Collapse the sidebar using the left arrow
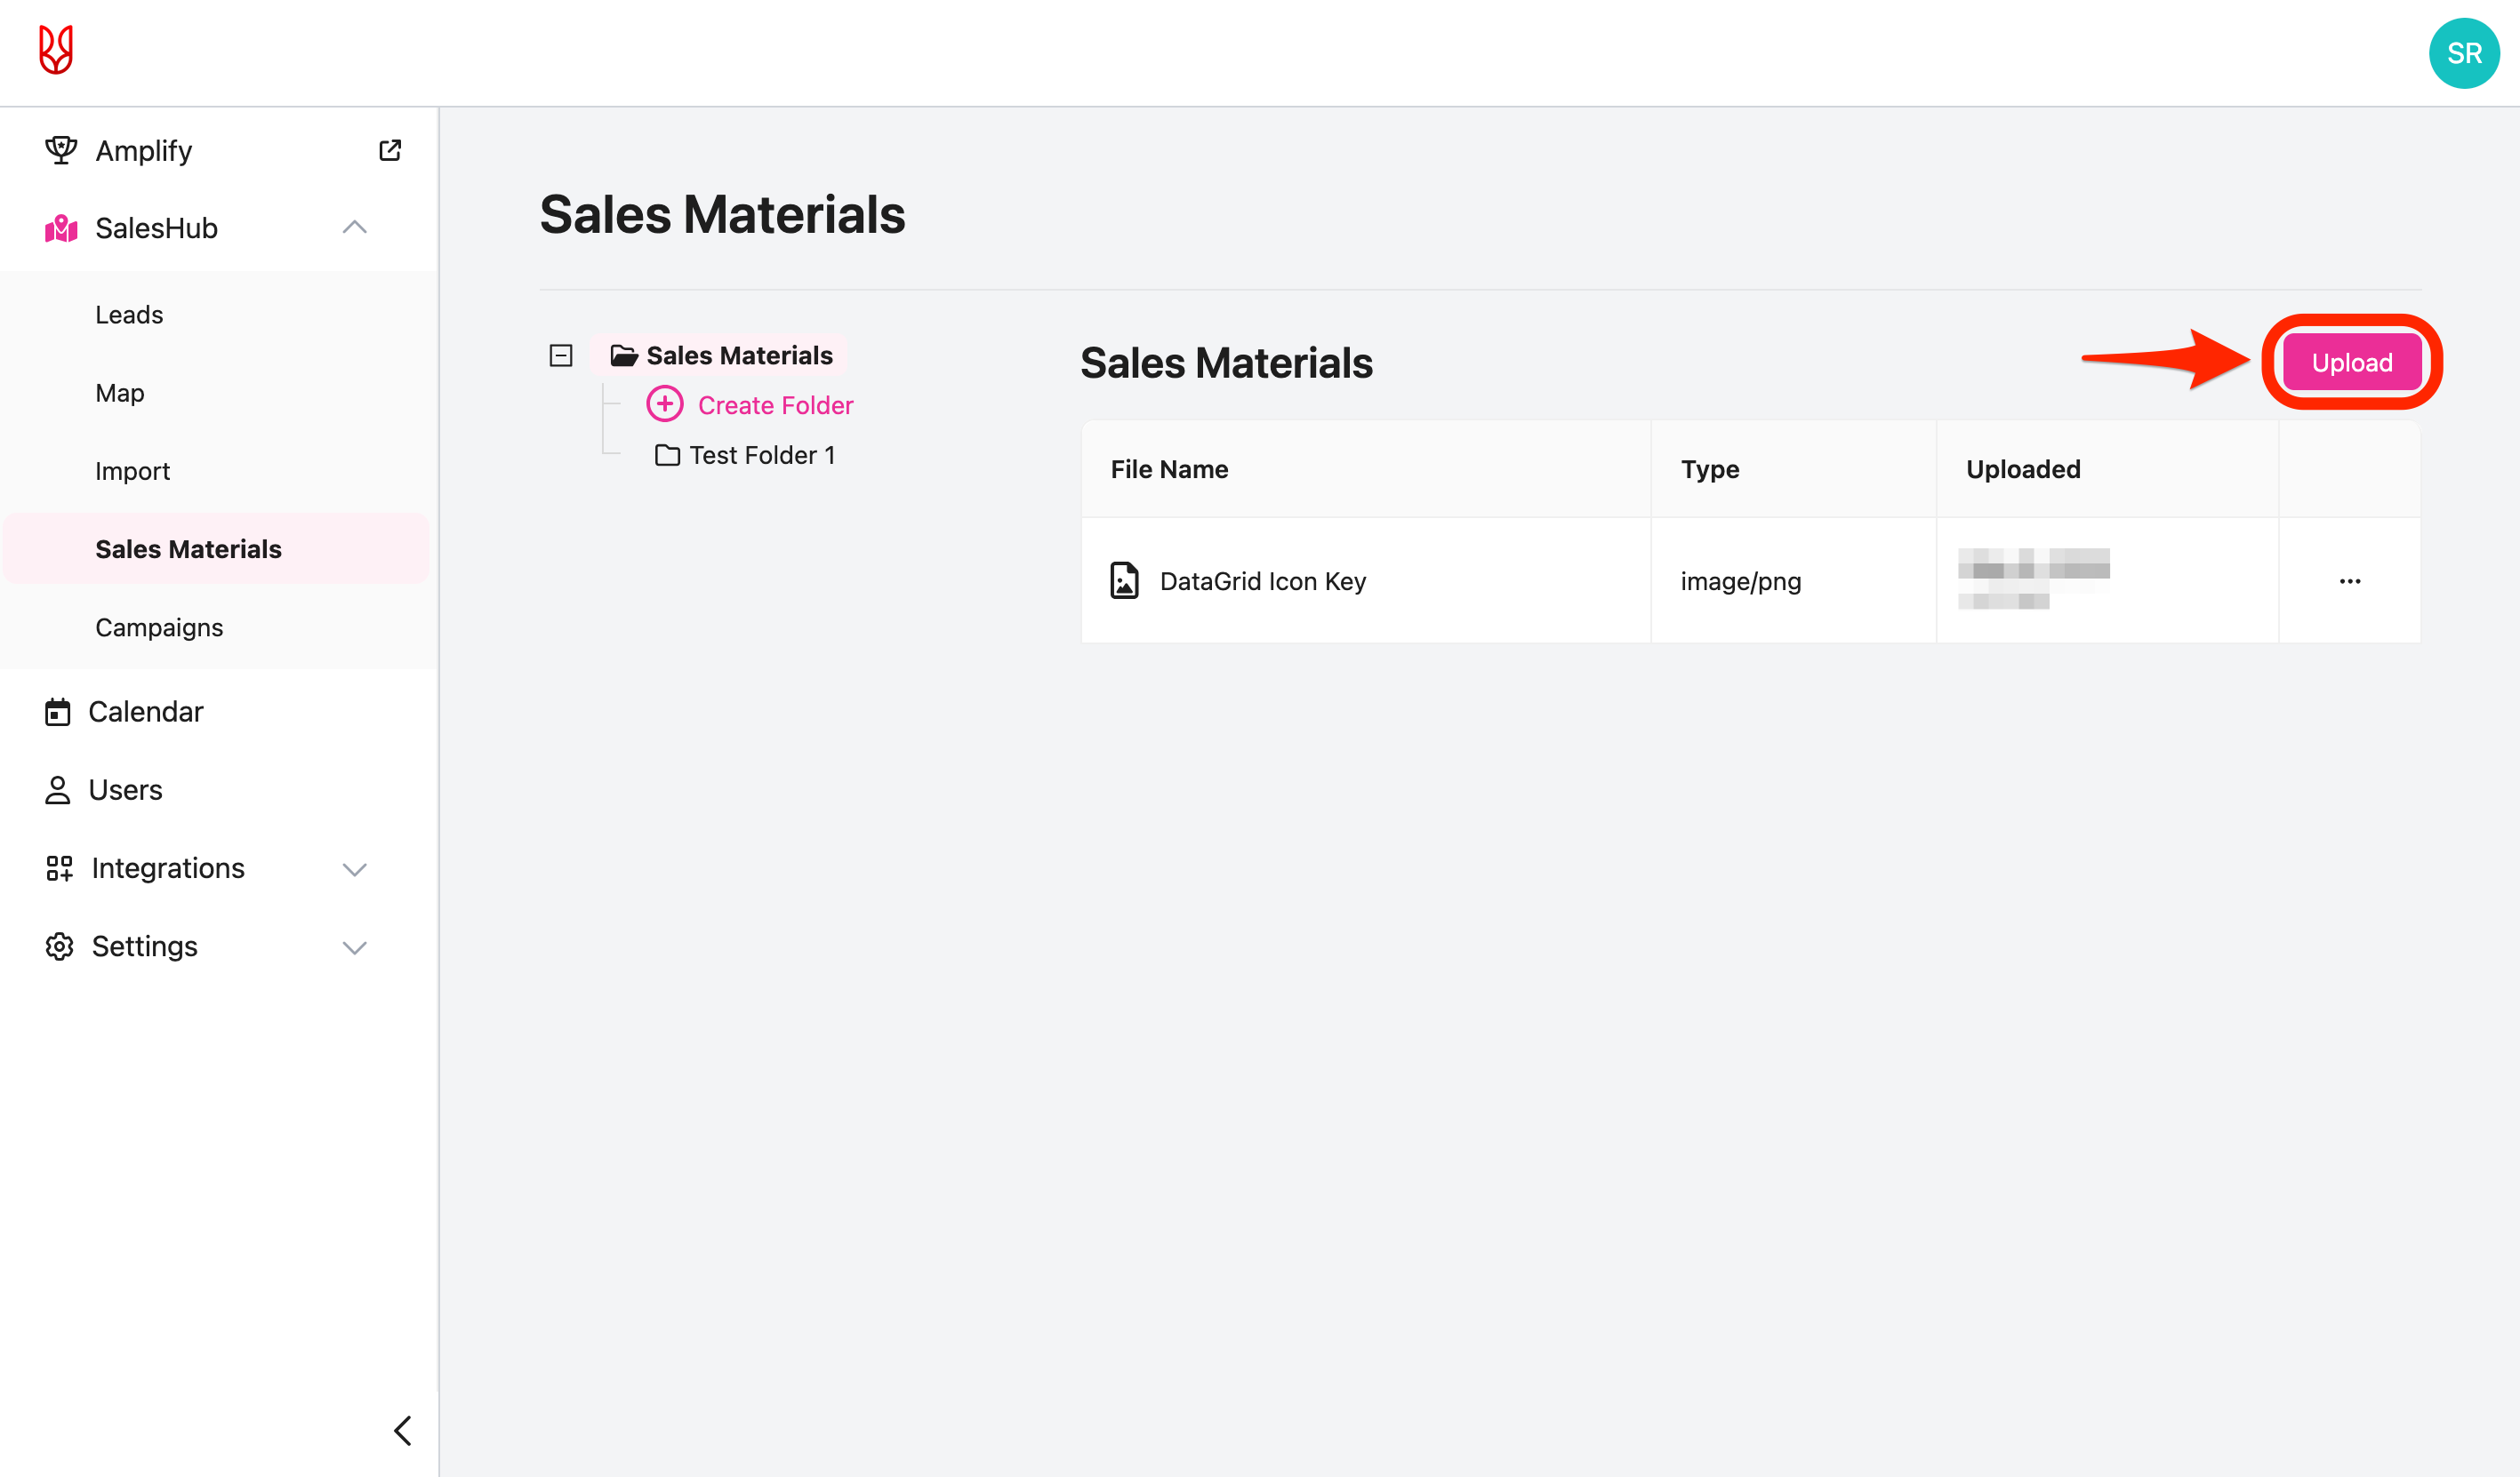The width and height of the screenshot is (2520, 1477). (403, 1430)
